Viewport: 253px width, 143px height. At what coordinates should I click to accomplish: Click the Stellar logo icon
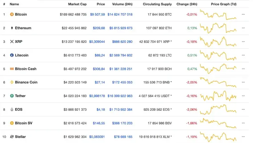click(12, 137)
